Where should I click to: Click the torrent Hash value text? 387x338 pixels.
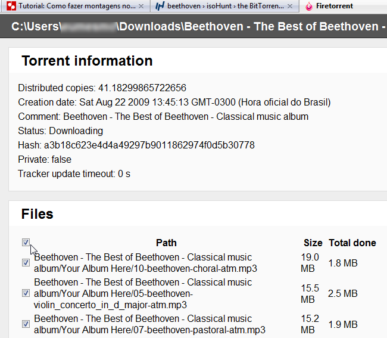[149, 145]
